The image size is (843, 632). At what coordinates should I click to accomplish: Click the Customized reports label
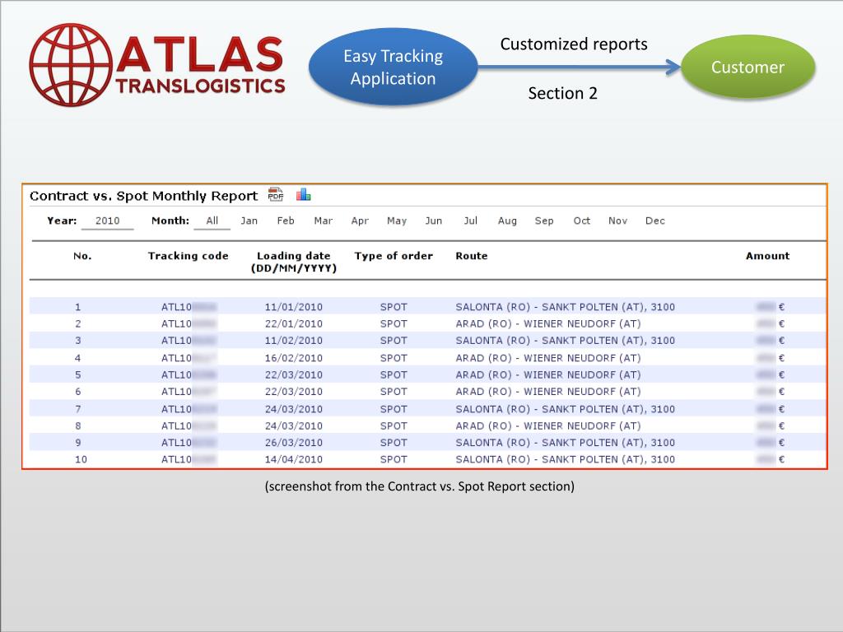click(574, 44)
